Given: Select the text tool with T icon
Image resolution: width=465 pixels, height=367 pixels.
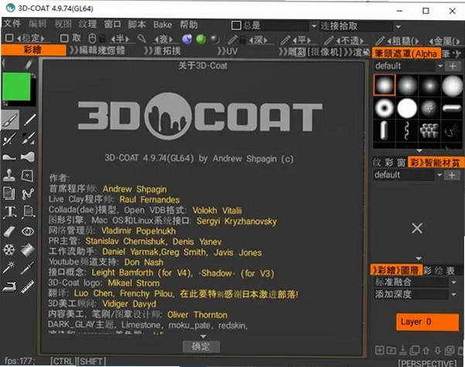Looking at the screenshot, I should click(10, 212).
